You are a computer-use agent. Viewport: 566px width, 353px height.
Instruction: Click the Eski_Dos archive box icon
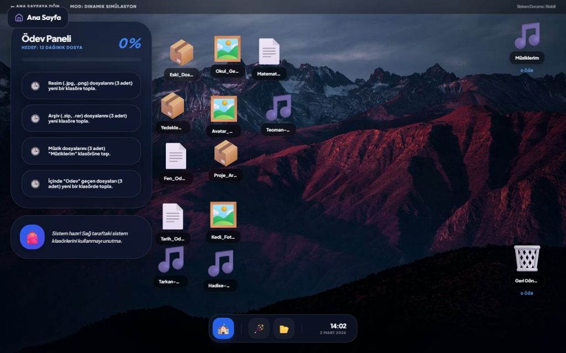coord(181,53)
